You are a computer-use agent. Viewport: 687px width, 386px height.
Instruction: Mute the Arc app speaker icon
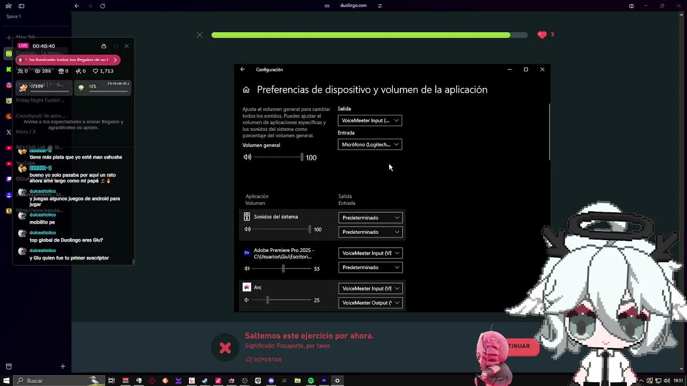[x=247, y=300]
